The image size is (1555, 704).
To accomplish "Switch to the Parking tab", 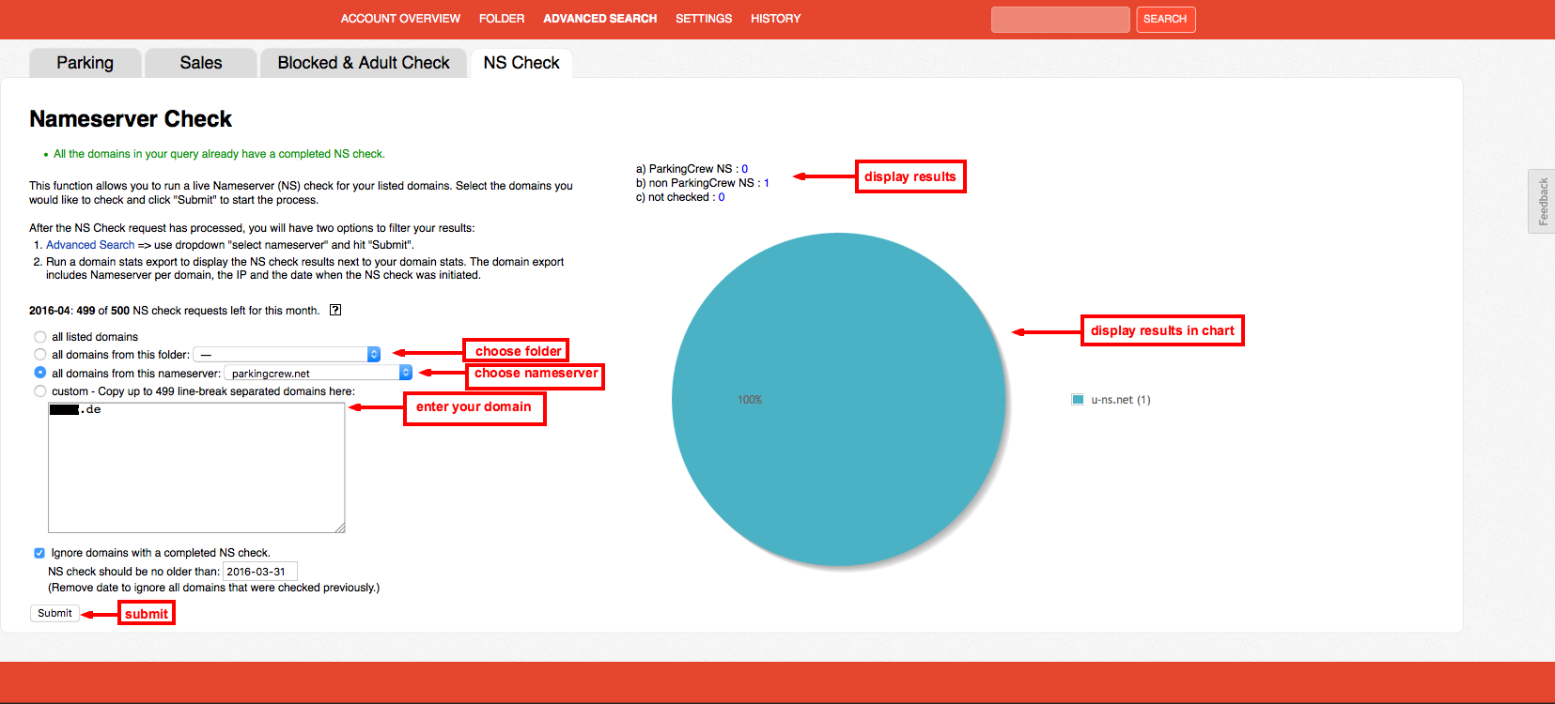I will coord(85,63).
